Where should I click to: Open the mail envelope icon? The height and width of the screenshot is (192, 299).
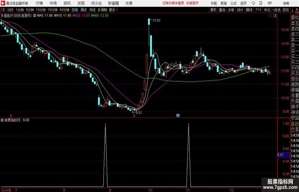[270, 3]
